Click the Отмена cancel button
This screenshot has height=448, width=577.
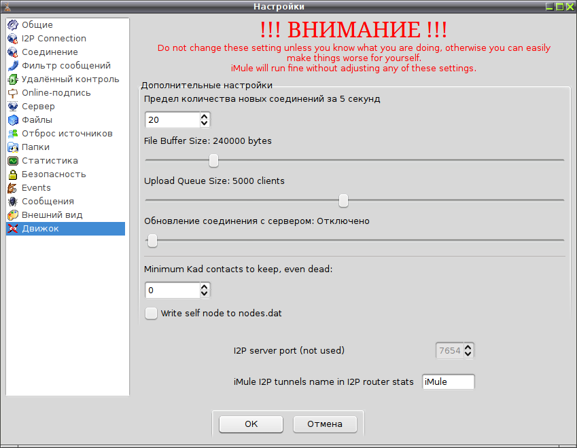(325, 424)
